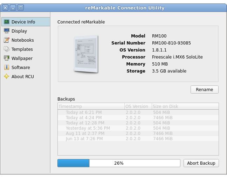The image size is (227, 178).
Task: Maximize the window using title bar button
Action: [x=21, y=8]
